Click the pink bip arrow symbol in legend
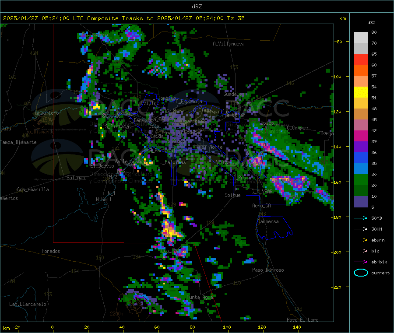 click(x=361, y=251)
